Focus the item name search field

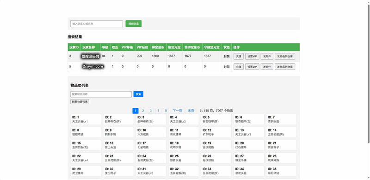point(101,94)
